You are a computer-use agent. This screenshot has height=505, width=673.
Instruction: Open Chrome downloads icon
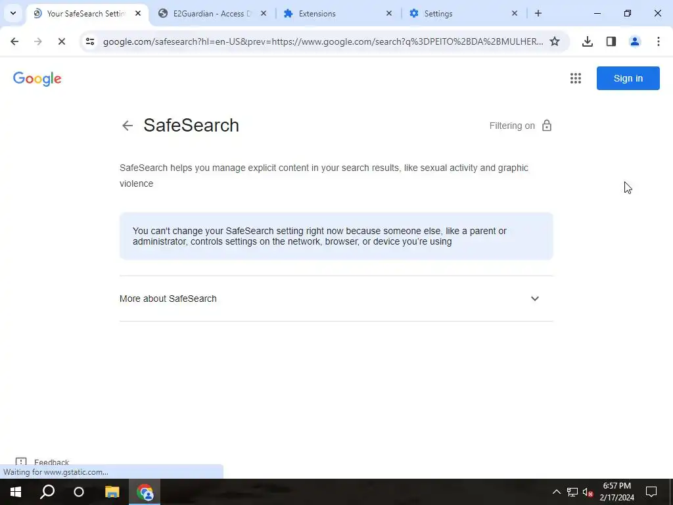(588, 41)
